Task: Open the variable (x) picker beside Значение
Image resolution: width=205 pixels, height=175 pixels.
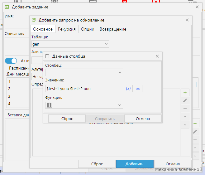Action: point(128,89)
